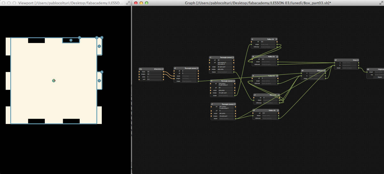
Task: Open the menu icon on the u0 Union node
Action: [358, 60]
